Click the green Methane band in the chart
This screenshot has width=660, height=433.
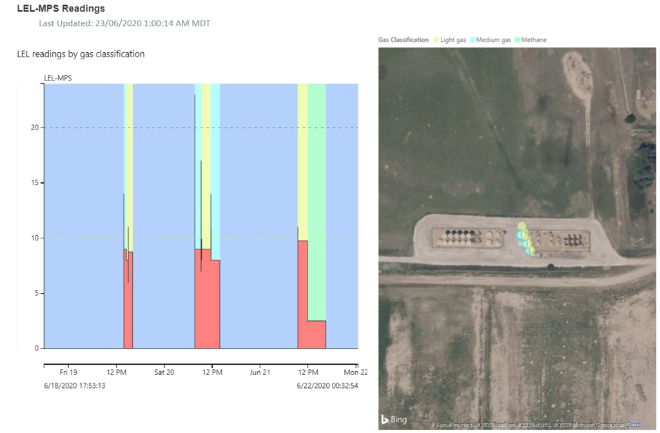tap(316, 193)
